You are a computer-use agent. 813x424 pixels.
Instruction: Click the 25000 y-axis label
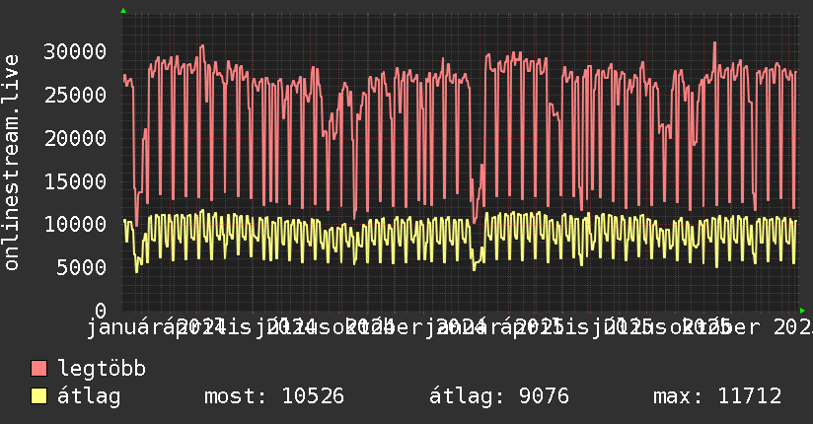[x=75, y=95]
